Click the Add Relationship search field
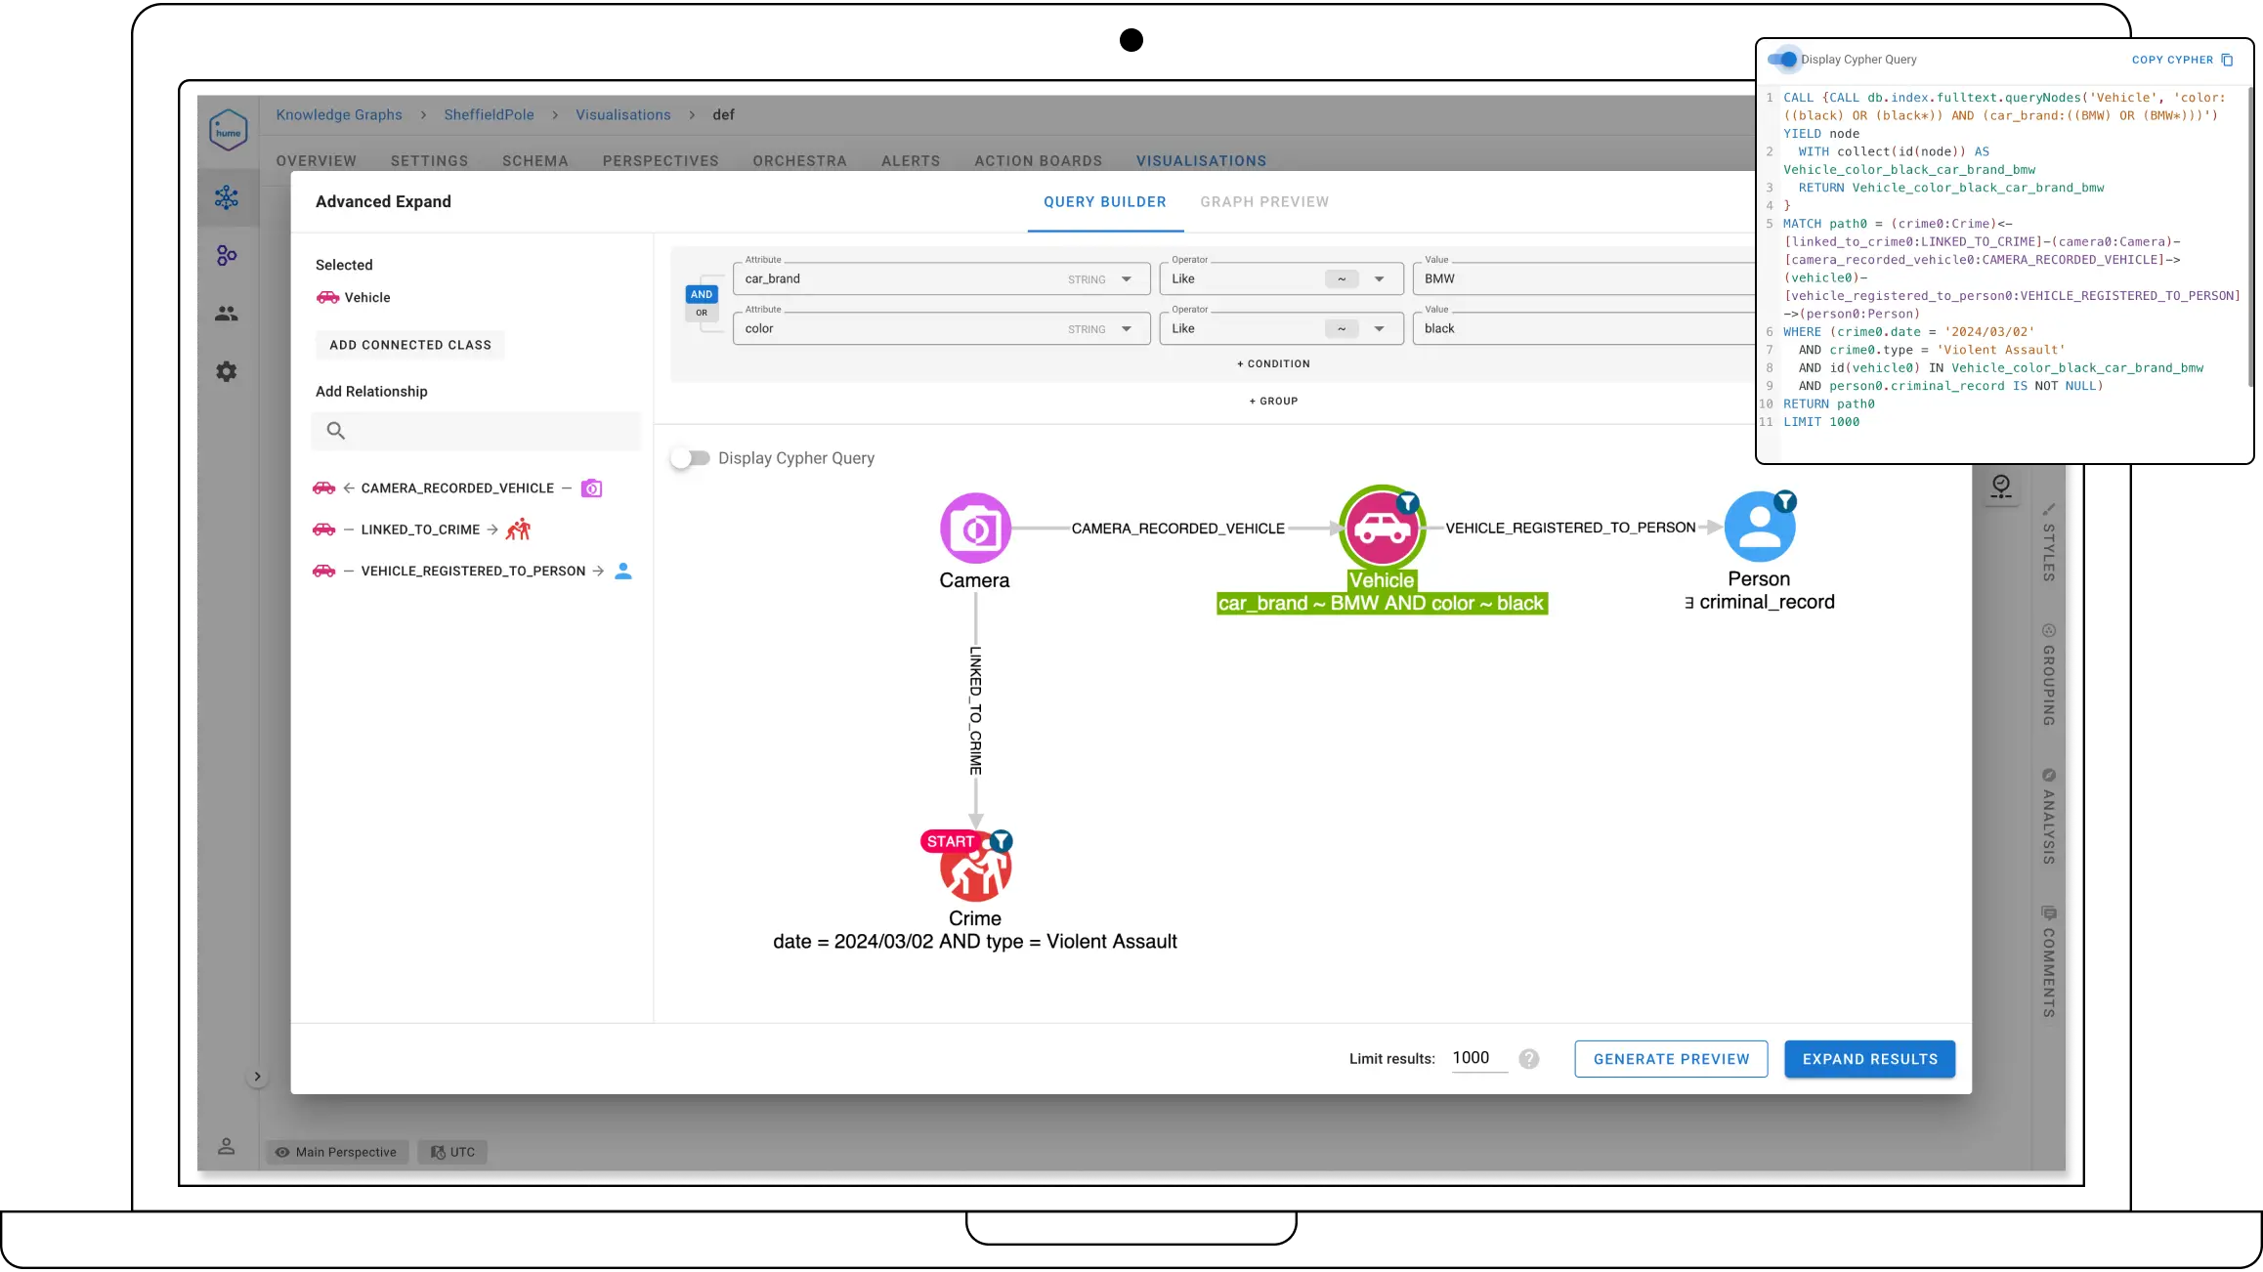Image resolution: width=2263 pixels, height=1272 pixels. point(476,431)
